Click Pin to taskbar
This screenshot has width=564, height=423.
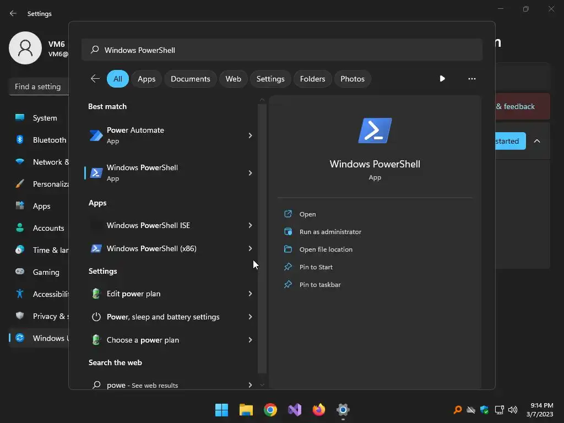[320, 285]
